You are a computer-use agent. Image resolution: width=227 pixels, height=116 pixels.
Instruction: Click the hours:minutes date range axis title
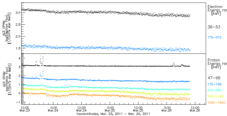click(113, 114)
